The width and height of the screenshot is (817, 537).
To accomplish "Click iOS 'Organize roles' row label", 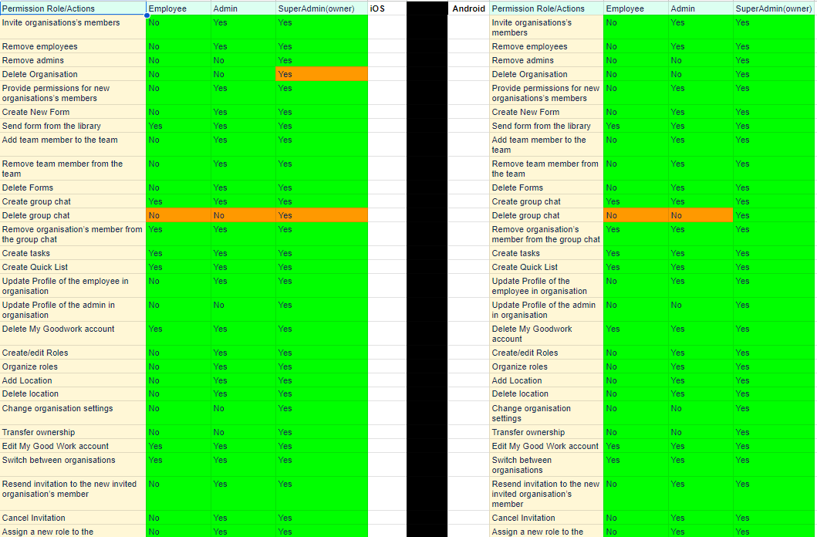I will [x=73, y=366].
